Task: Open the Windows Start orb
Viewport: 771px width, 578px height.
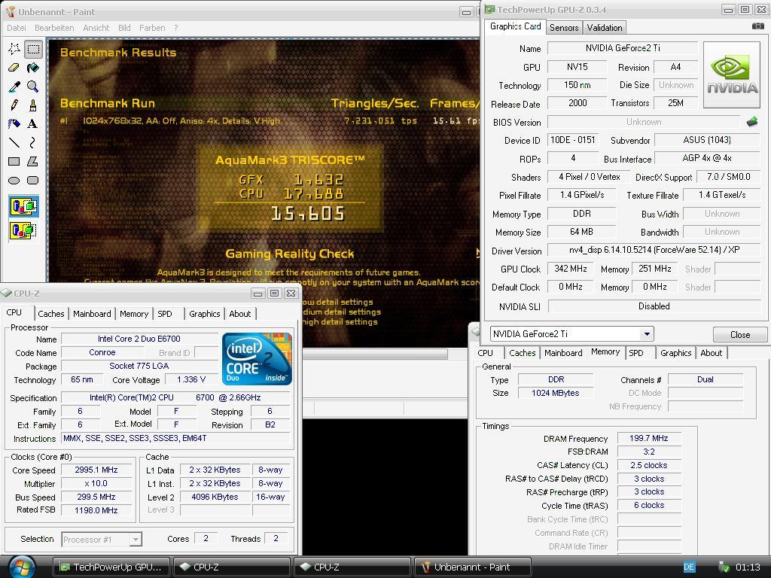Action: (20, 567)
